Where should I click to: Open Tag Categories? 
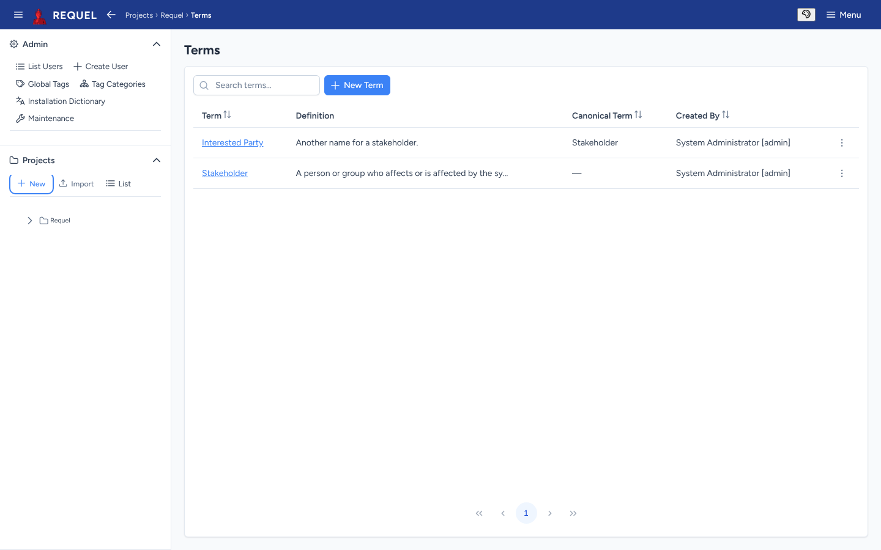coord(113,84)
